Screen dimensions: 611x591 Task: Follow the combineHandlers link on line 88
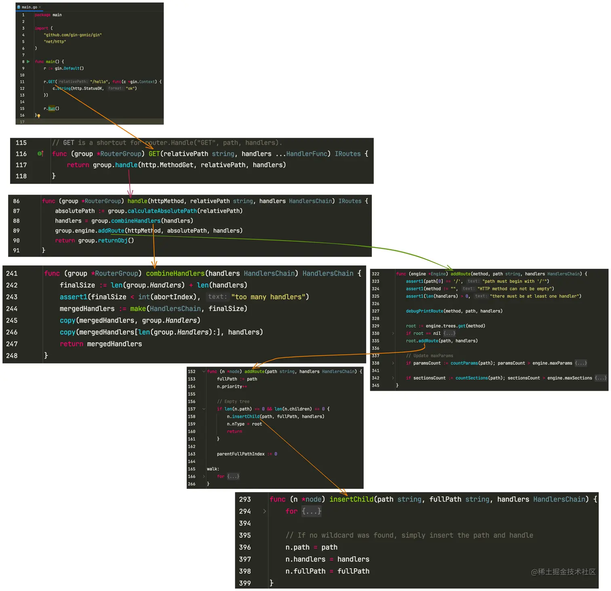click(136, 220)
